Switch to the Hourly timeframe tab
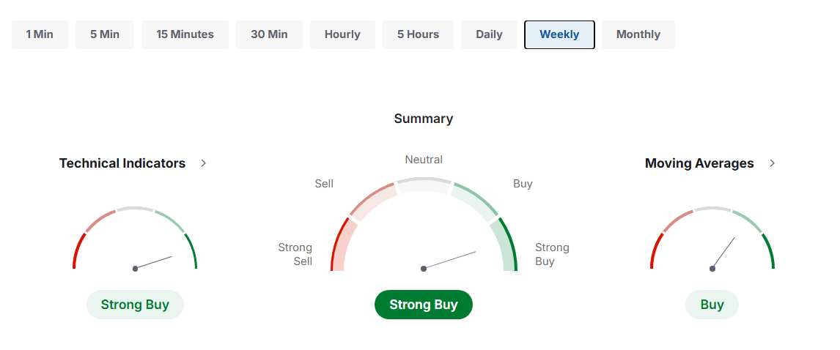This screenshot has width=840, height=350. click(342, 34)
